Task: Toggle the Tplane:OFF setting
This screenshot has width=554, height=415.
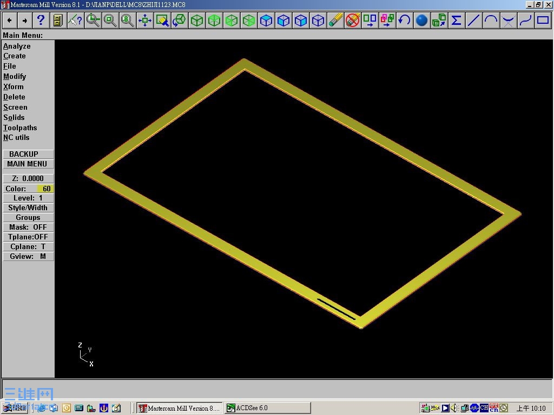Action: pos(28,237)
